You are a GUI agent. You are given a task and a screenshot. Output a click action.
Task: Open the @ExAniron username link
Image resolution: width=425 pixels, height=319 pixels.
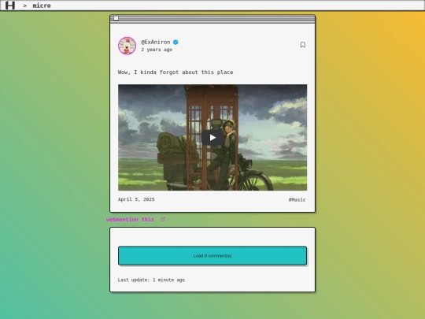pyautogui.click(x=156, y=42)
